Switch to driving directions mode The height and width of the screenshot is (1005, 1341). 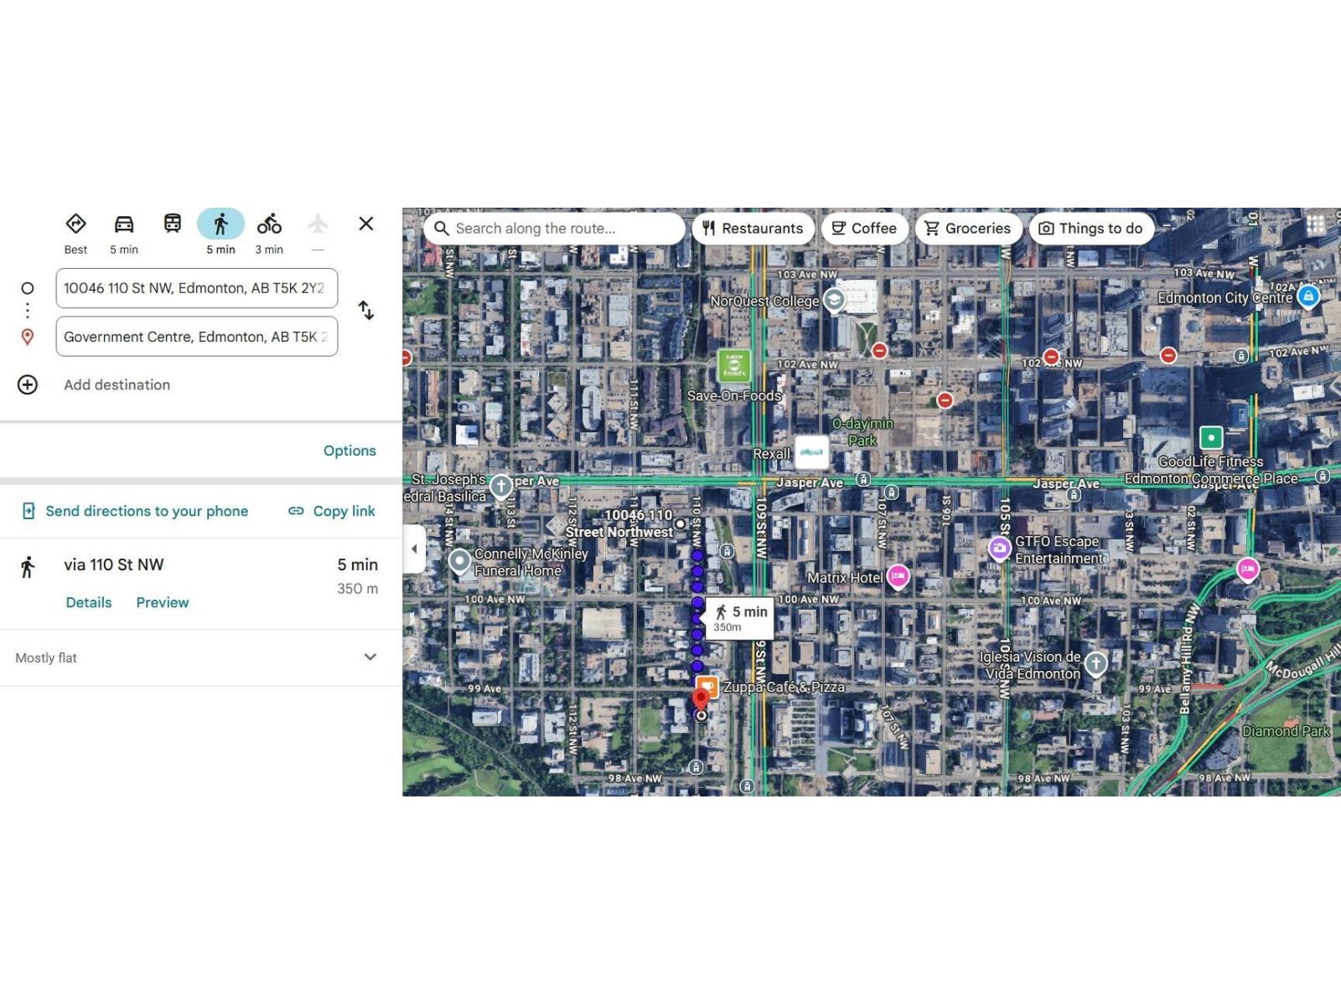click(x=124, y=224)
